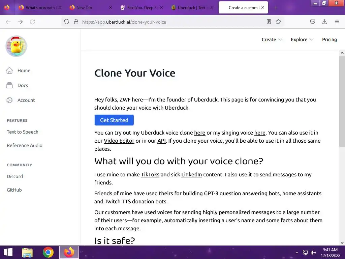Show hidden system tray icons arrow
This screenshot has height=259, width=345.
tap(297, 253)
